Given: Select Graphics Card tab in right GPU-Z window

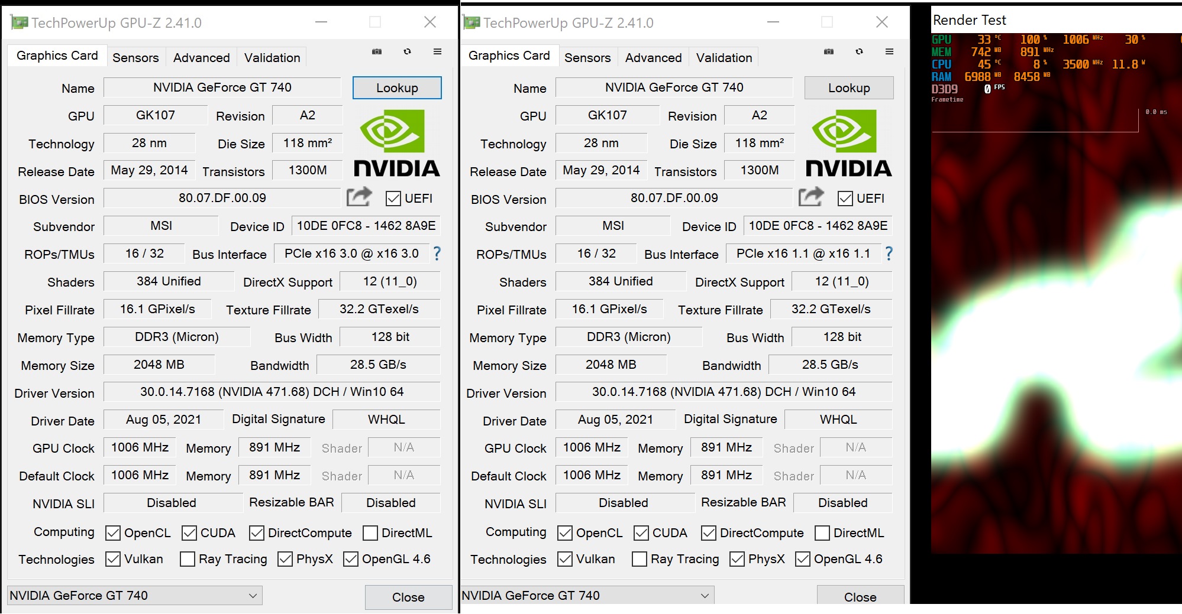Looking at the screenshot, I should [x=509, y=56].
